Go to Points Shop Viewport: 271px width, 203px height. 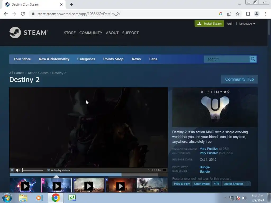113,59
